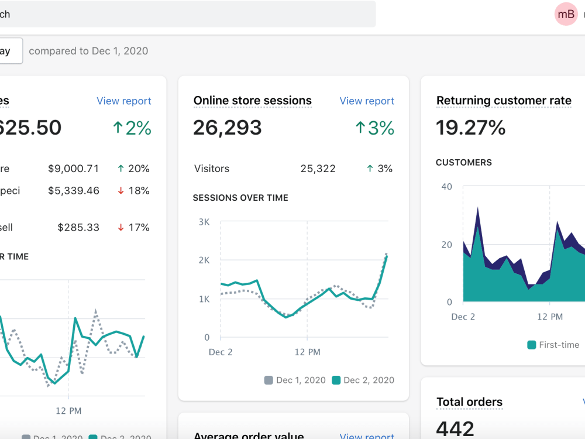The width and height of the screenshot is (585, 439).
Task: Click the up arrow next to Visitors 3%
Action: 370,169
